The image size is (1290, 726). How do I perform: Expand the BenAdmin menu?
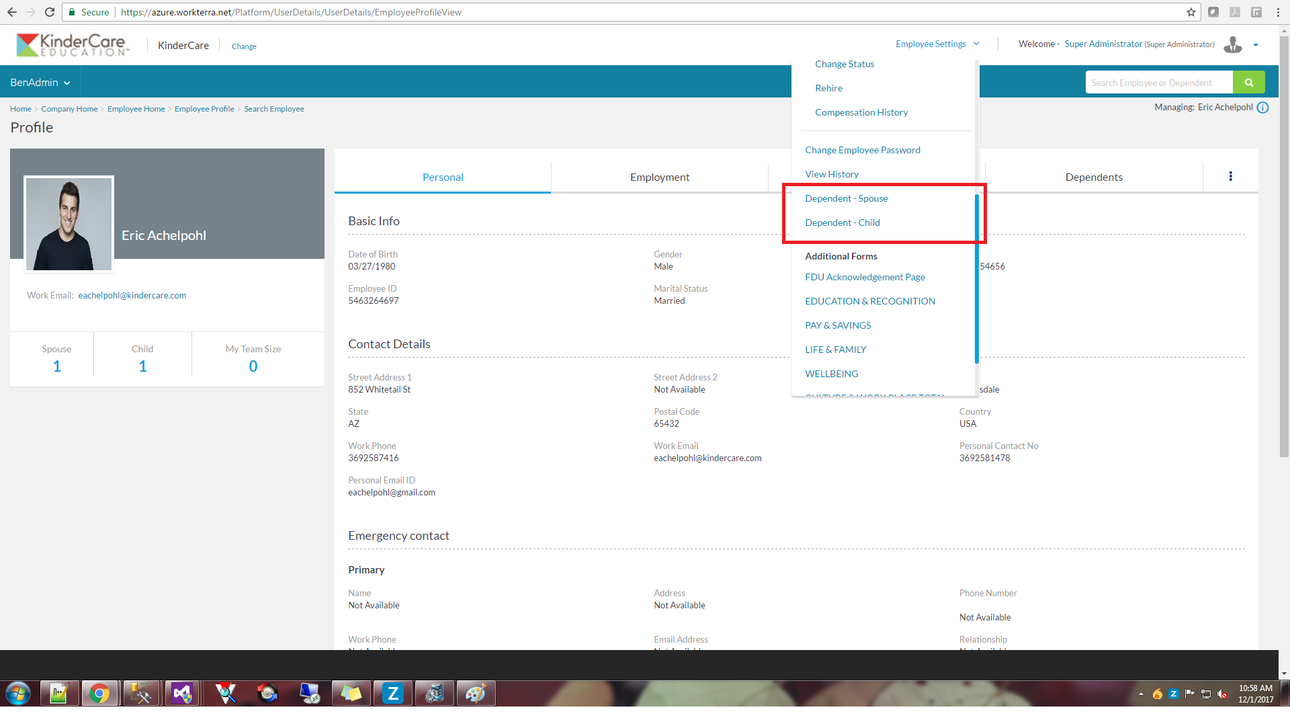(x=40, y=83)
